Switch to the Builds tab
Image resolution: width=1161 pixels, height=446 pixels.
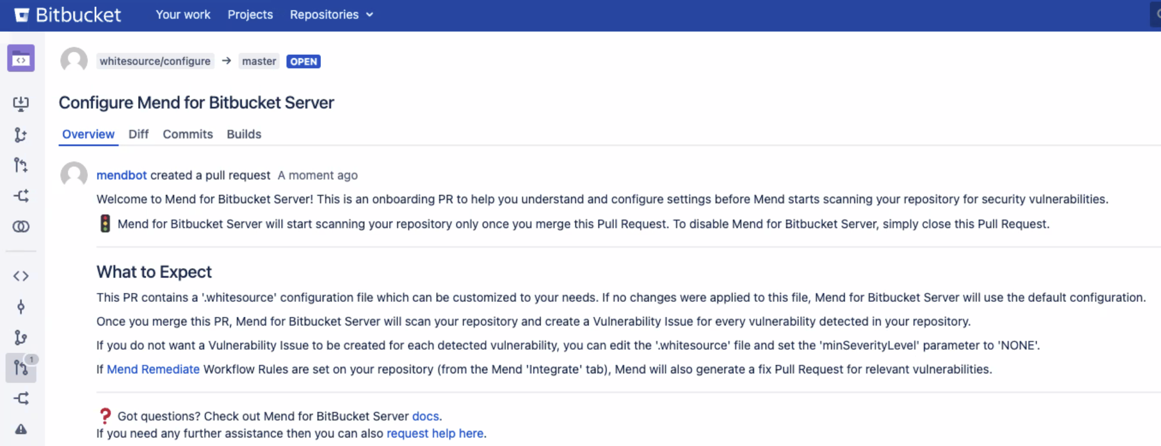243,134
